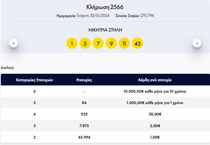Viewport: 210px width, 145px height.
Task: Go to the previous draw with left arrow
Action: (14, 43)
